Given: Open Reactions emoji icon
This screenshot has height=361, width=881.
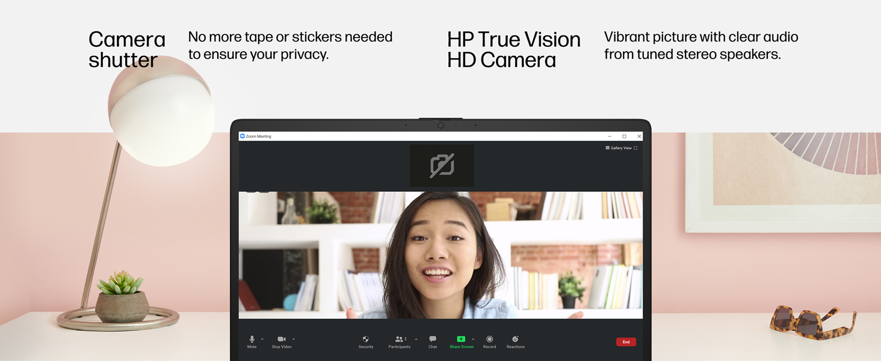Looking at the screenshot, I should tap(515, 339).
